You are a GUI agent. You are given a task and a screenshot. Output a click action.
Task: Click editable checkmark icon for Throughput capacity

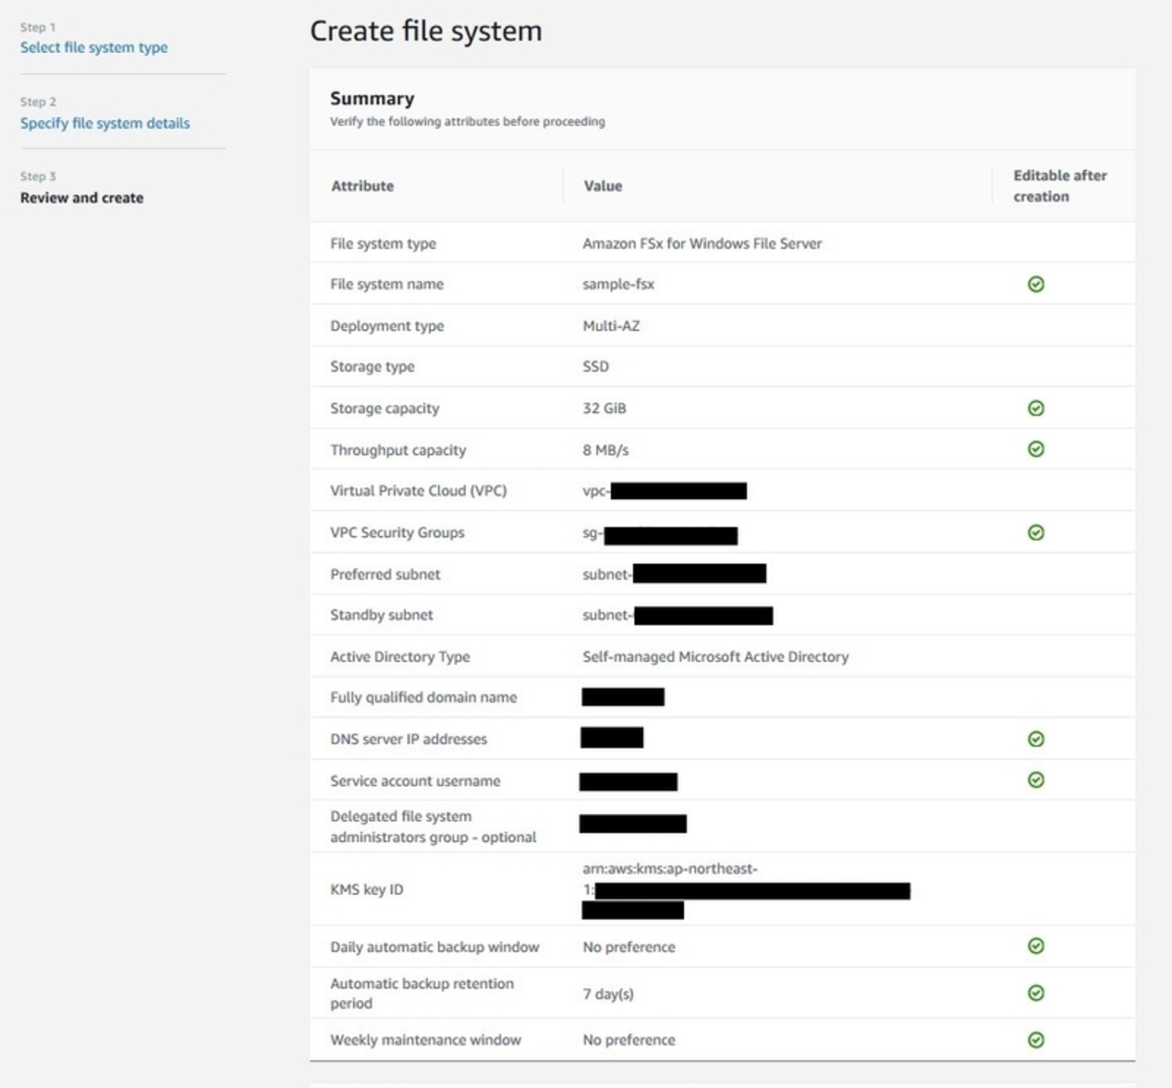click(1036, 449)
